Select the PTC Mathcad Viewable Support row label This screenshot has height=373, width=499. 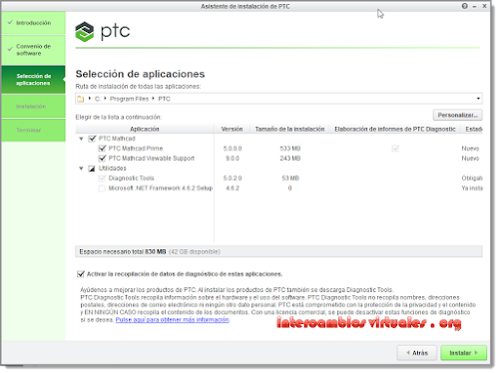coord(152,159)
